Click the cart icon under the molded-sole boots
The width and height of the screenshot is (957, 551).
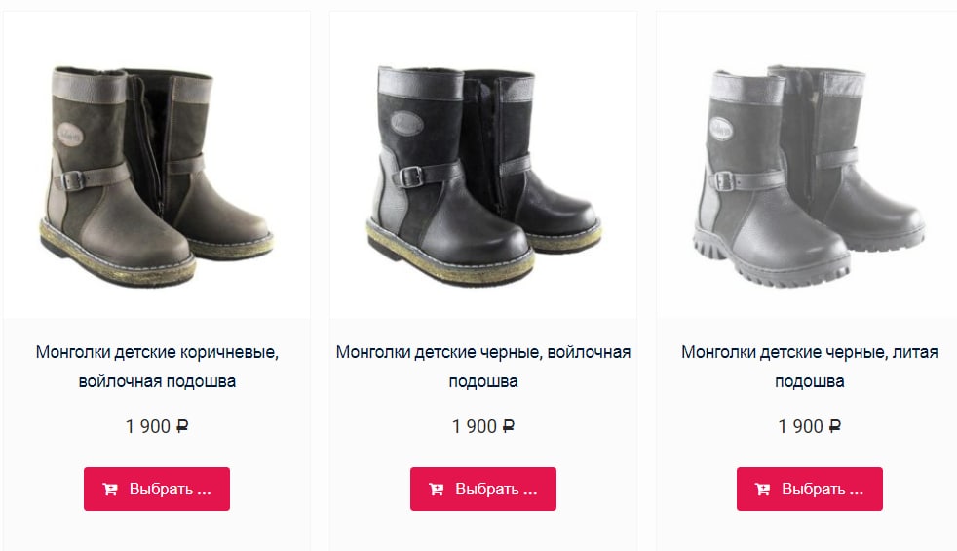click(763, 490)
